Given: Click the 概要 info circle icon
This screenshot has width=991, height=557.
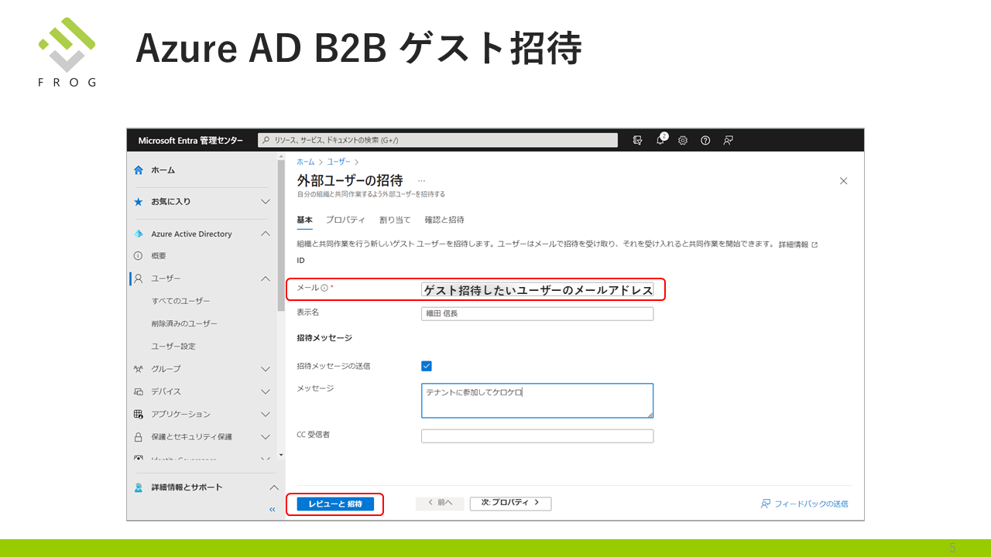Looking at the screenshot, I should pyautogui.click(x=139, y=255).
